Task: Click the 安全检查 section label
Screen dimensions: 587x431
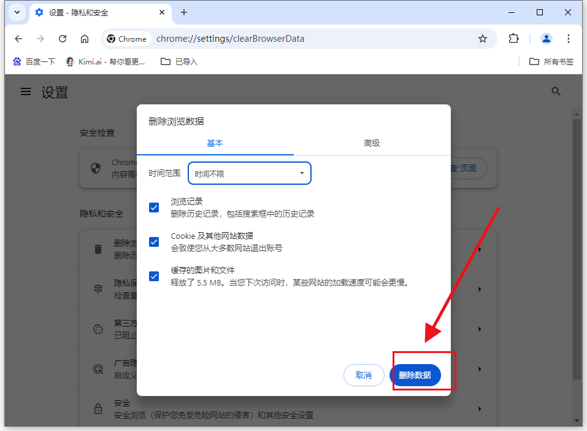Action: coord(97,133)
